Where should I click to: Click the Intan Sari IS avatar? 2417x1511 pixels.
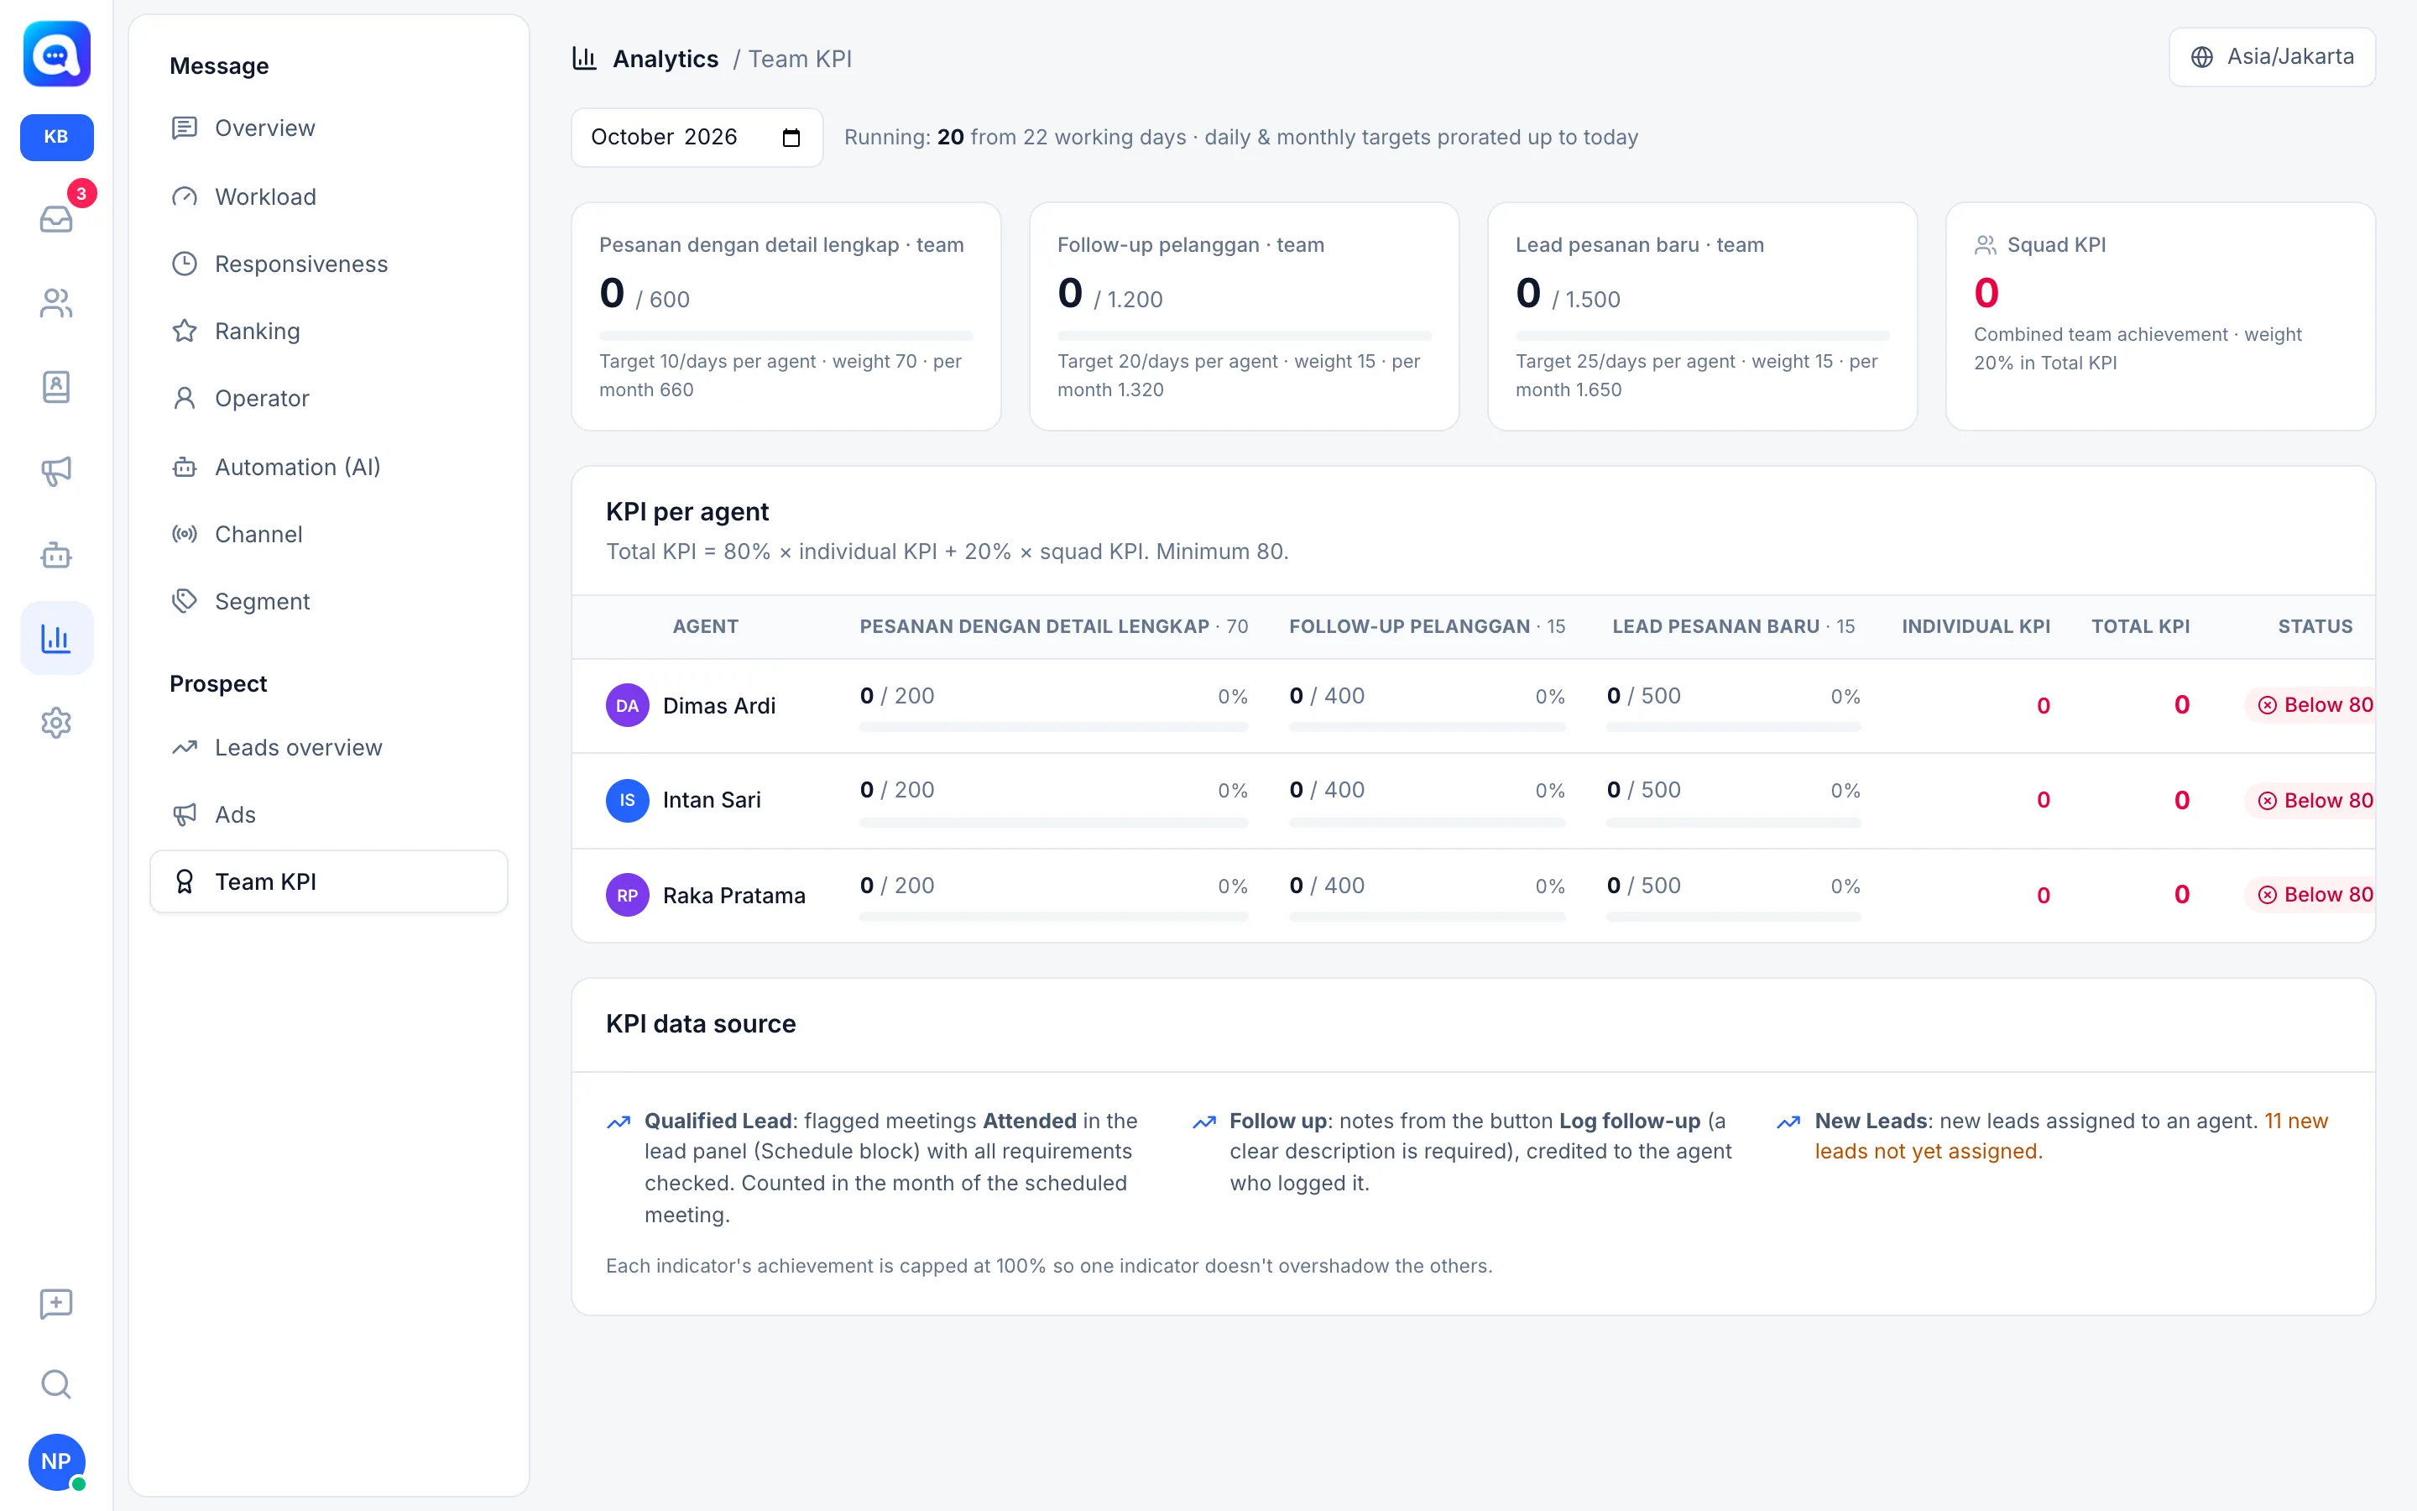tap(627, 801)
